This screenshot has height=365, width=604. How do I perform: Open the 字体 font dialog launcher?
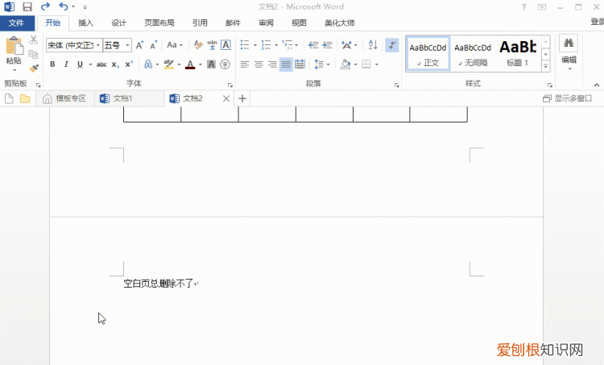(230, 85)
